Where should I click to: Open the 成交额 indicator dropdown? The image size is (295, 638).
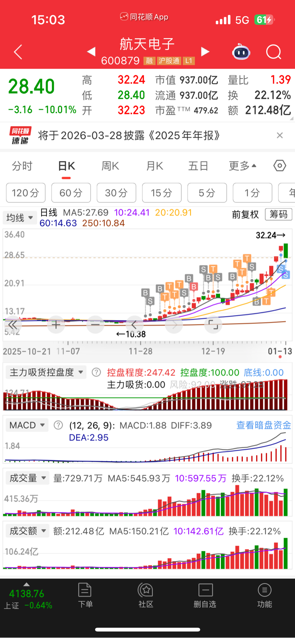point(28,531)
